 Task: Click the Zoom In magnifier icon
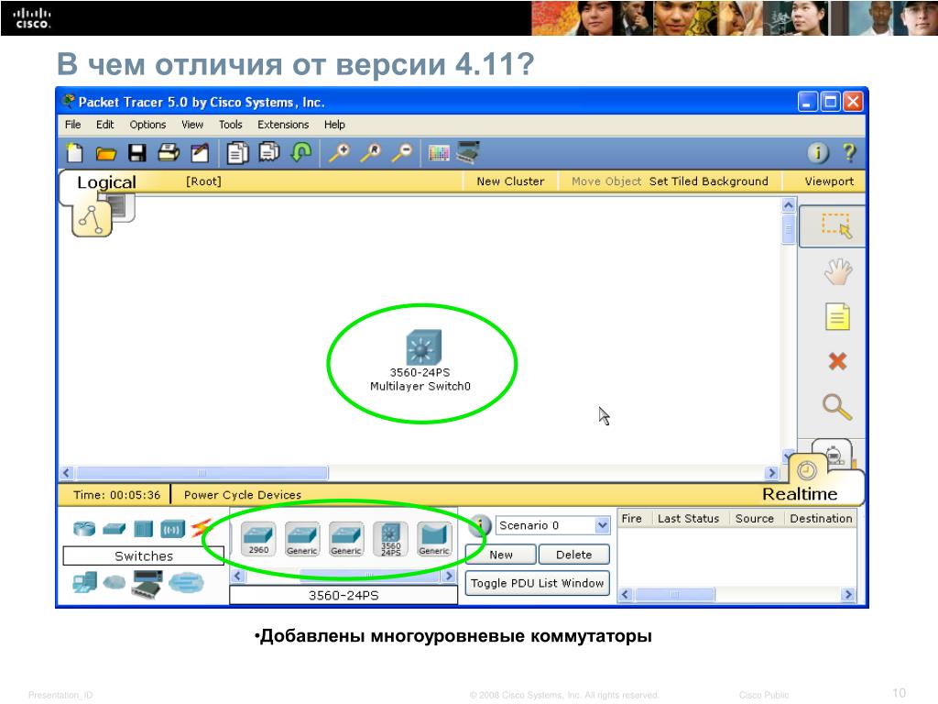339,153
